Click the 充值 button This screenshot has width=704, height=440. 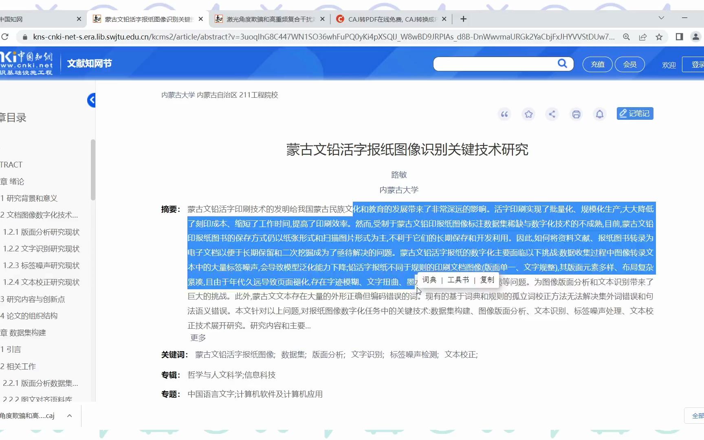[598, 64]
